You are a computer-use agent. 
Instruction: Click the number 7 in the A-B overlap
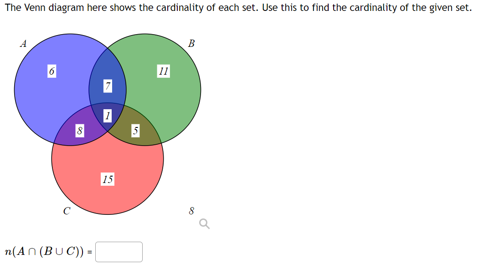pyautogui.click(x=108, y=86)
